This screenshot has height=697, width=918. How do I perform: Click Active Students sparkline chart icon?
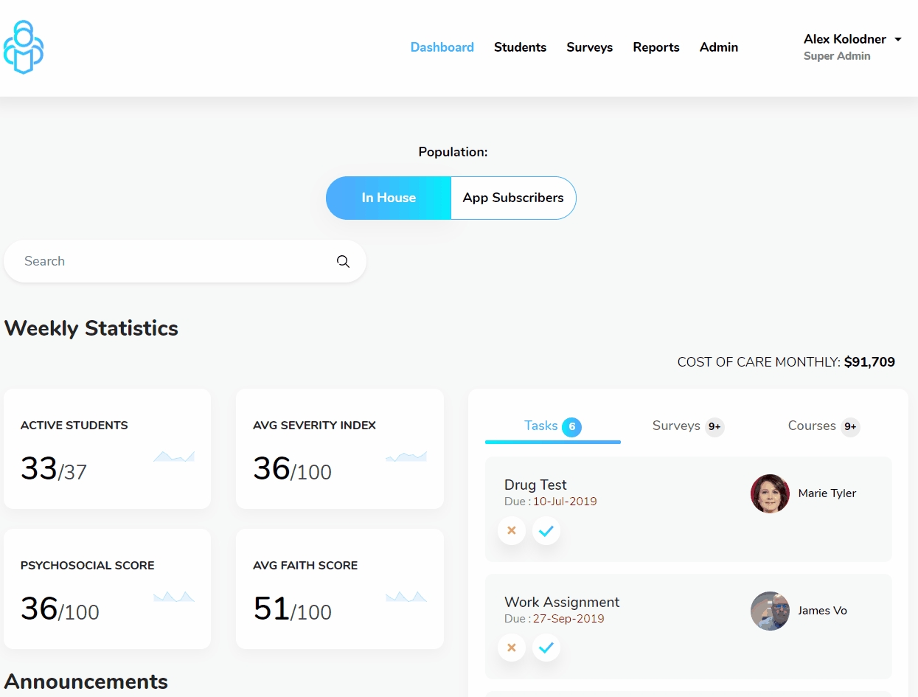174,457
